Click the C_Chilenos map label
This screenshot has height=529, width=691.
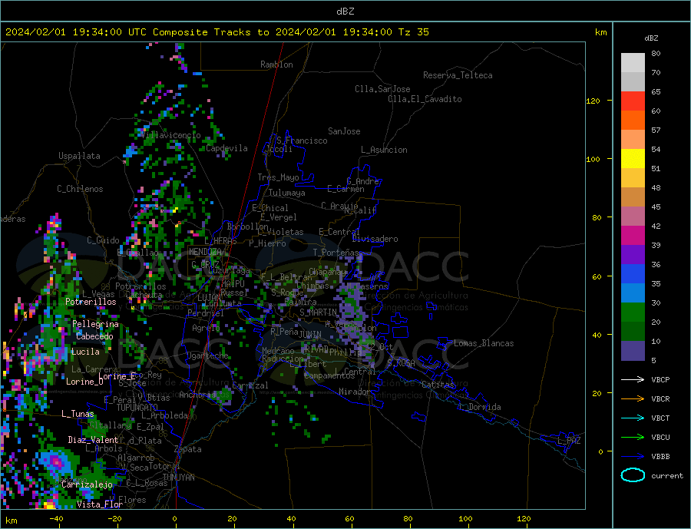[80, 189]
